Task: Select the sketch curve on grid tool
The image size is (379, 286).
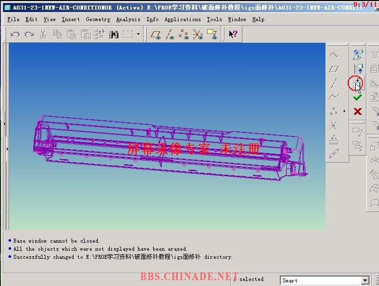Action: (334, 55)
